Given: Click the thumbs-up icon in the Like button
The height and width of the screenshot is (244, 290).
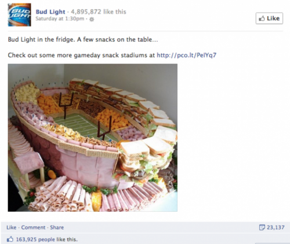Looking at the screenshot, I should click(x=262, y=19).
